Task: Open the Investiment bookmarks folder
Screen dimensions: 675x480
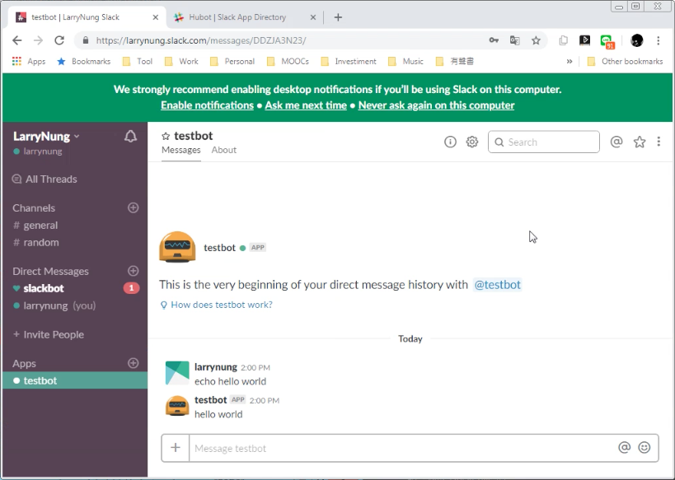Action: coord(349,62)
